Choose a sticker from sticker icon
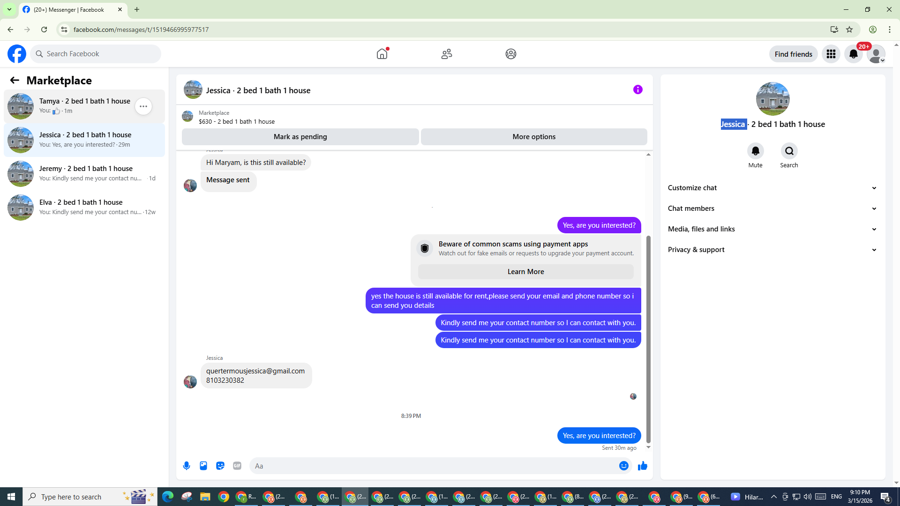 tap(220, 466)
